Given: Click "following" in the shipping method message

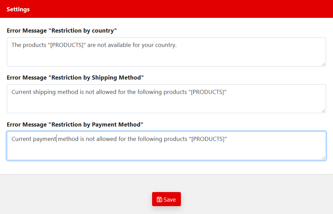Looking at the screenshot, I should pos(150,92).
